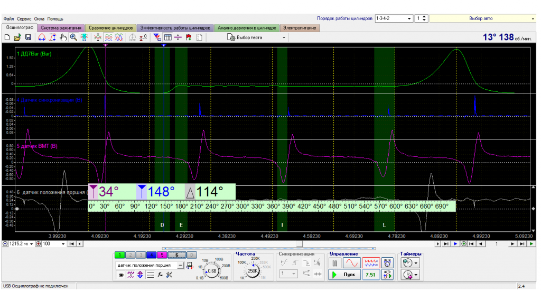Activate the hand pan tool

point(63,37)
